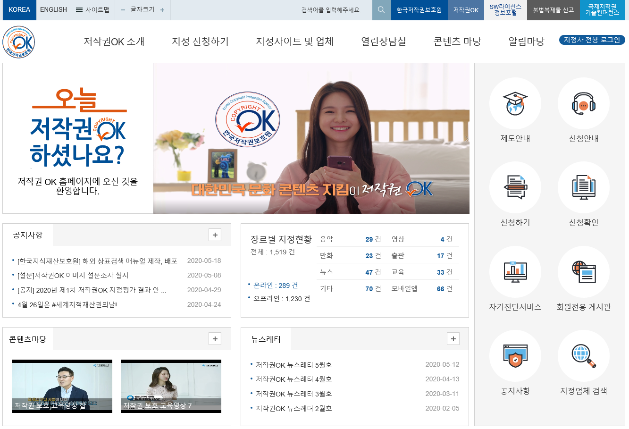629x429 pixels.
Task: Open the 신청확인 monitor icon
Action: 584,187
